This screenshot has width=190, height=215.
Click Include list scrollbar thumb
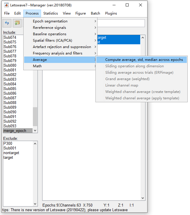point(35,117)
